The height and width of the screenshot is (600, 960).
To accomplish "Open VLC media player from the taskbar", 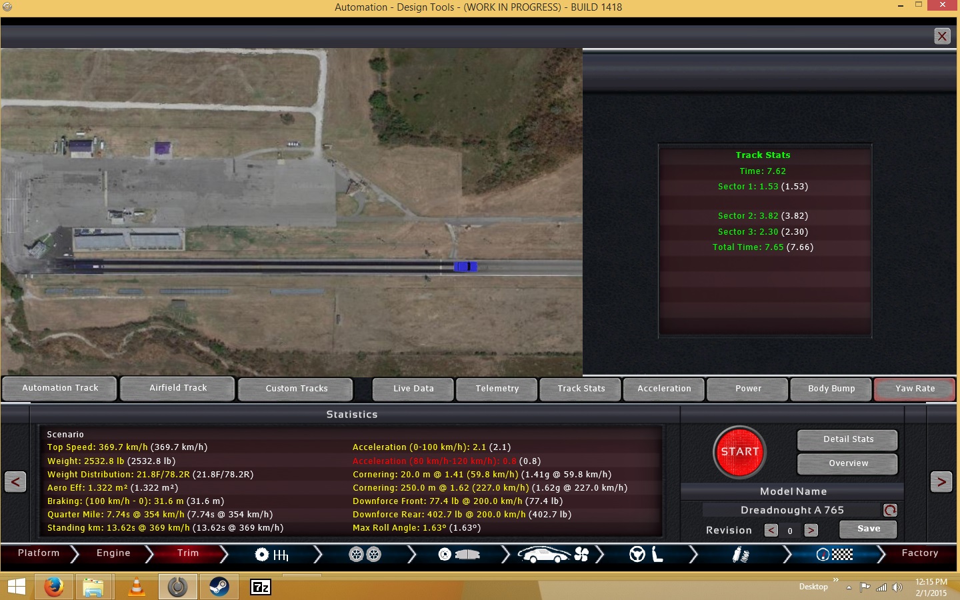I will click(137, 587).
